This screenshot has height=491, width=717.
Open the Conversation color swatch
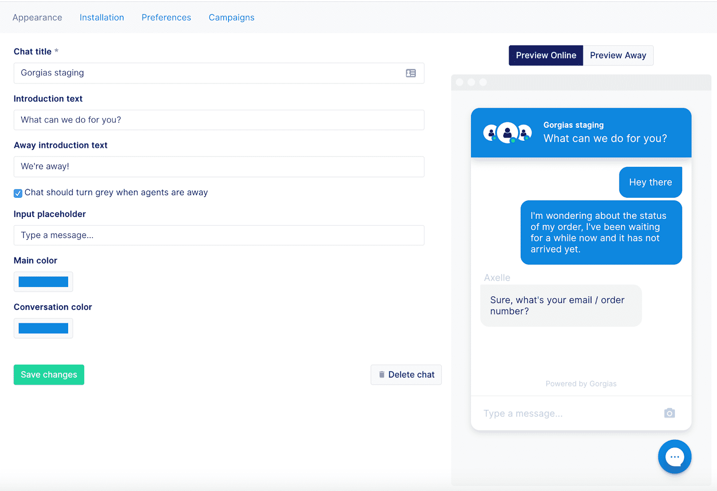[x=43, y=328]
